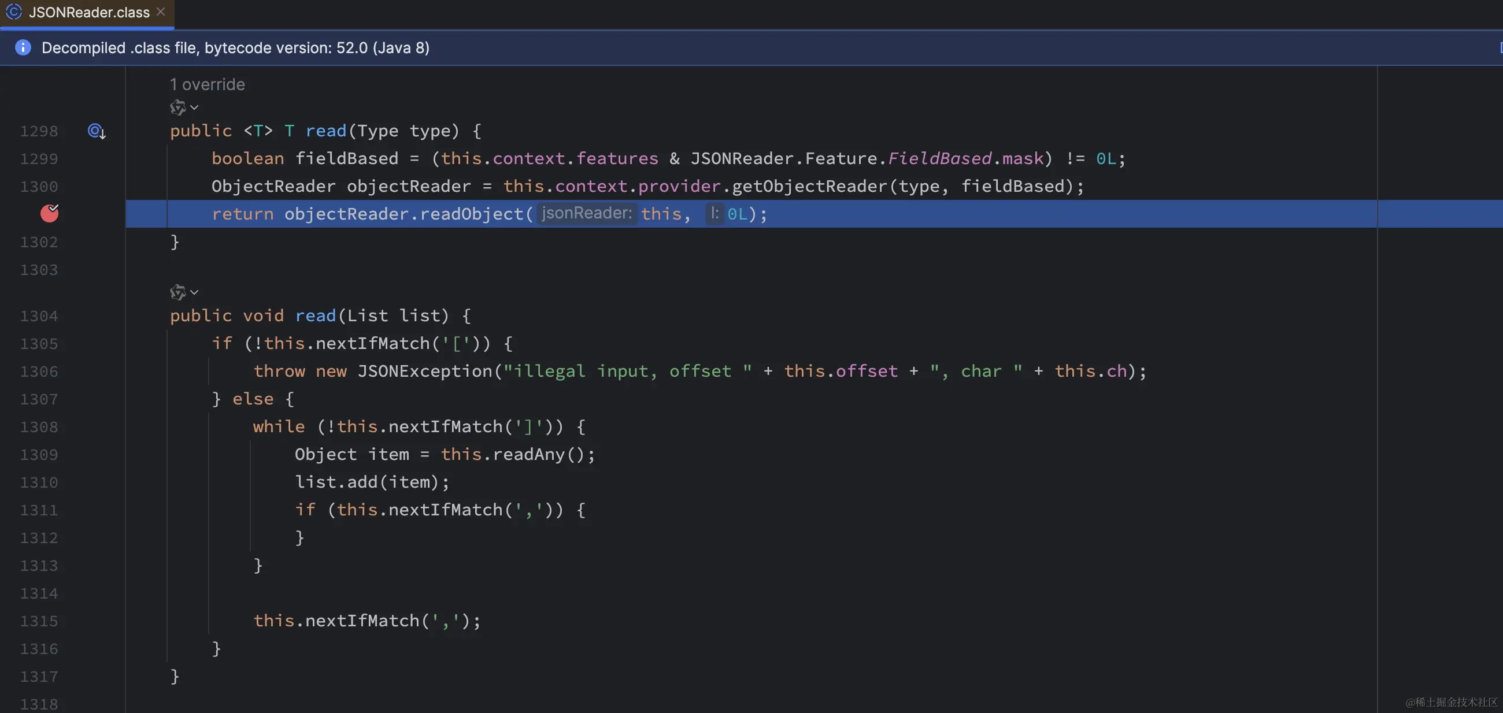Screen dimensions: 1503x713
Task: Click the FieldBased italic constant
Action: point(939,158)
